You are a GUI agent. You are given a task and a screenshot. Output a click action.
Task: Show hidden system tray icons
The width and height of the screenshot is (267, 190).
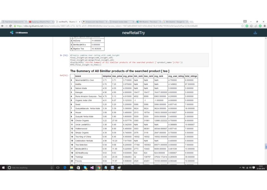tap(240, 168)
